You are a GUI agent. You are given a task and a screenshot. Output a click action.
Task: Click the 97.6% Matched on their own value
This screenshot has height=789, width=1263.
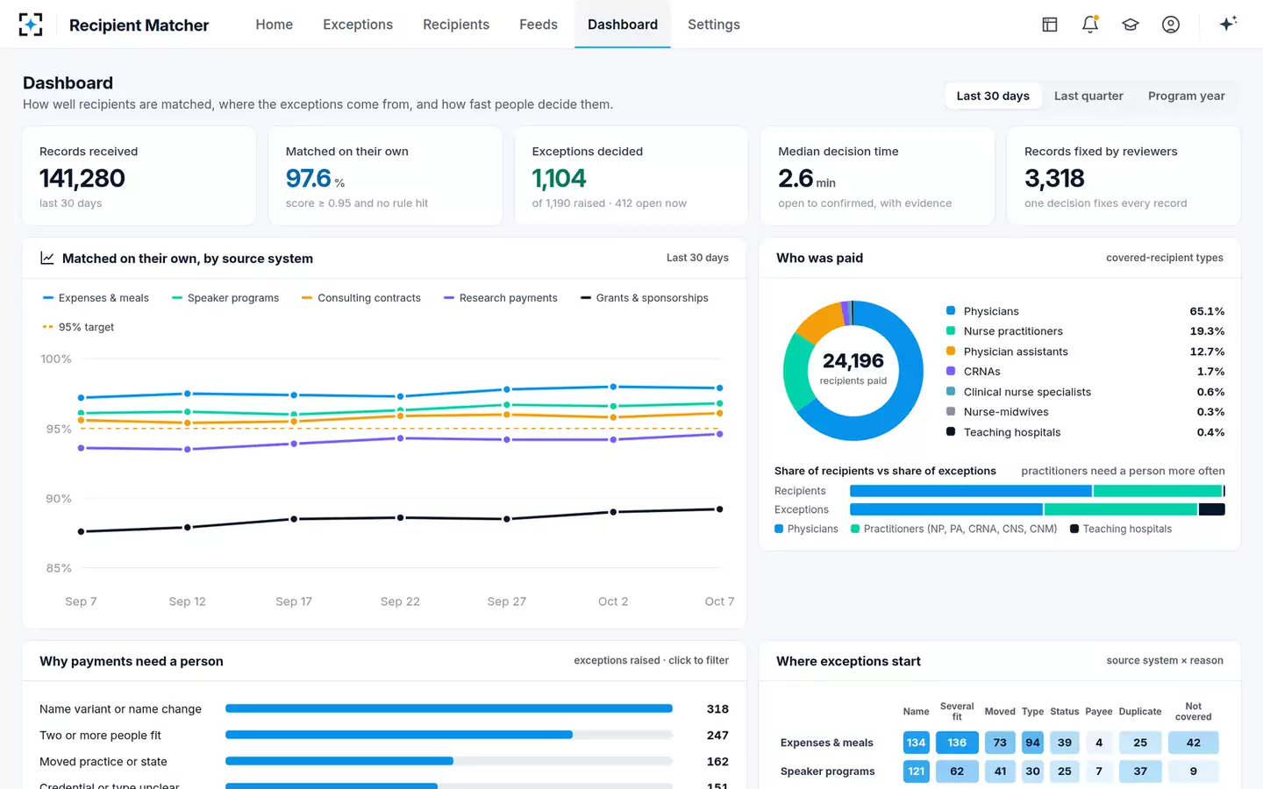[316, 179]
